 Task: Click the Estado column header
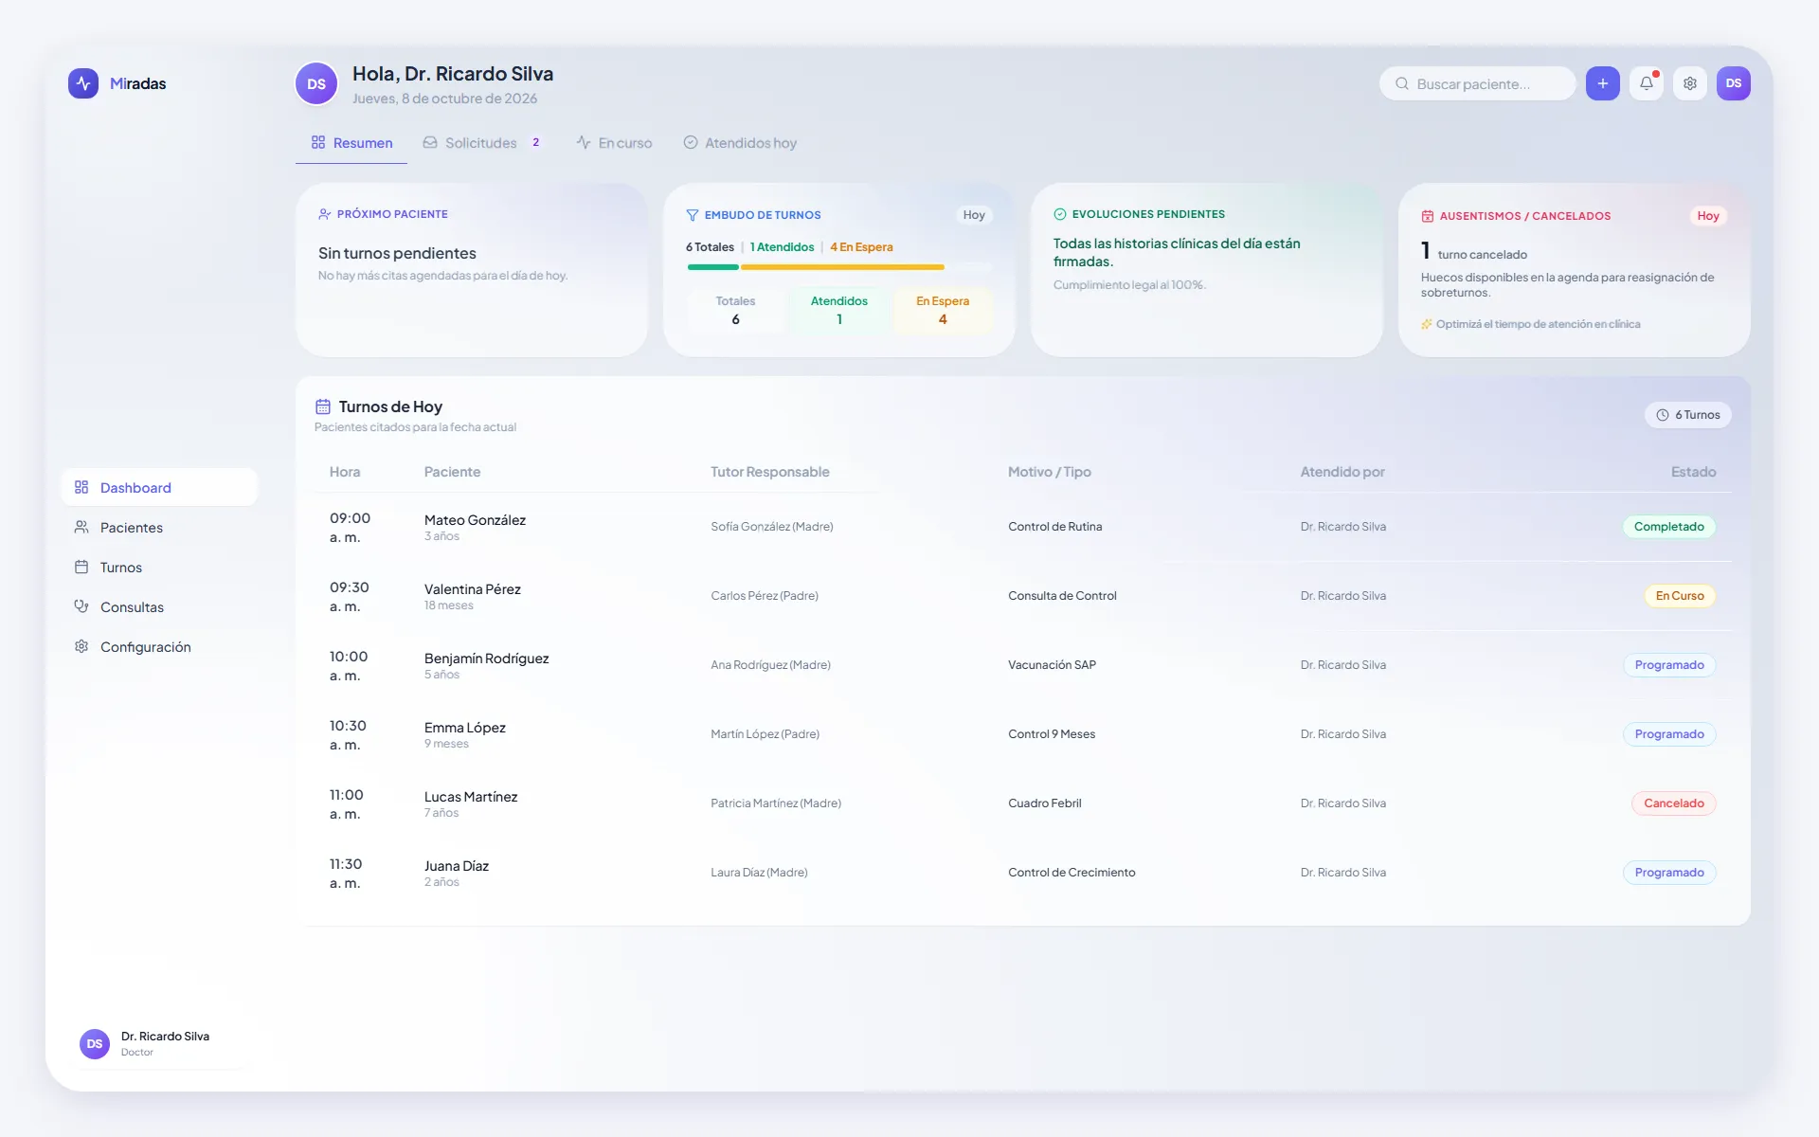(x=1693, y=472)
